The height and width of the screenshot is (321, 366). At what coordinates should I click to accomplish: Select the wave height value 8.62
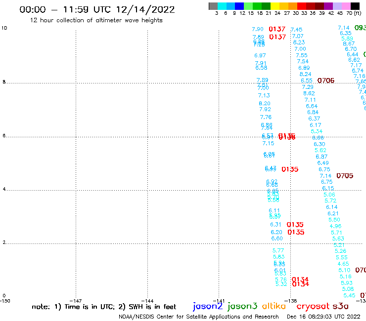click(x=309, y=93)
